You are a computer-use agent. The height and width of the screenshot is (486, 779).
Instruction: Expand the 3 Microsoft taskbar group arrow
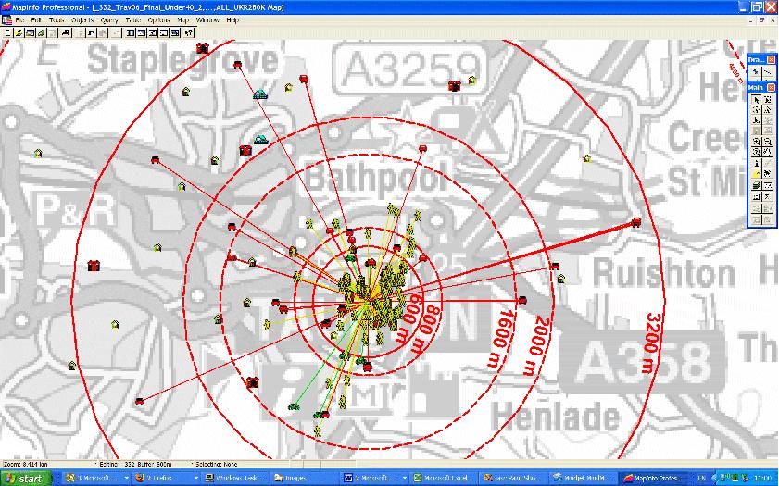pyautogui.click(x=126, y=478)
